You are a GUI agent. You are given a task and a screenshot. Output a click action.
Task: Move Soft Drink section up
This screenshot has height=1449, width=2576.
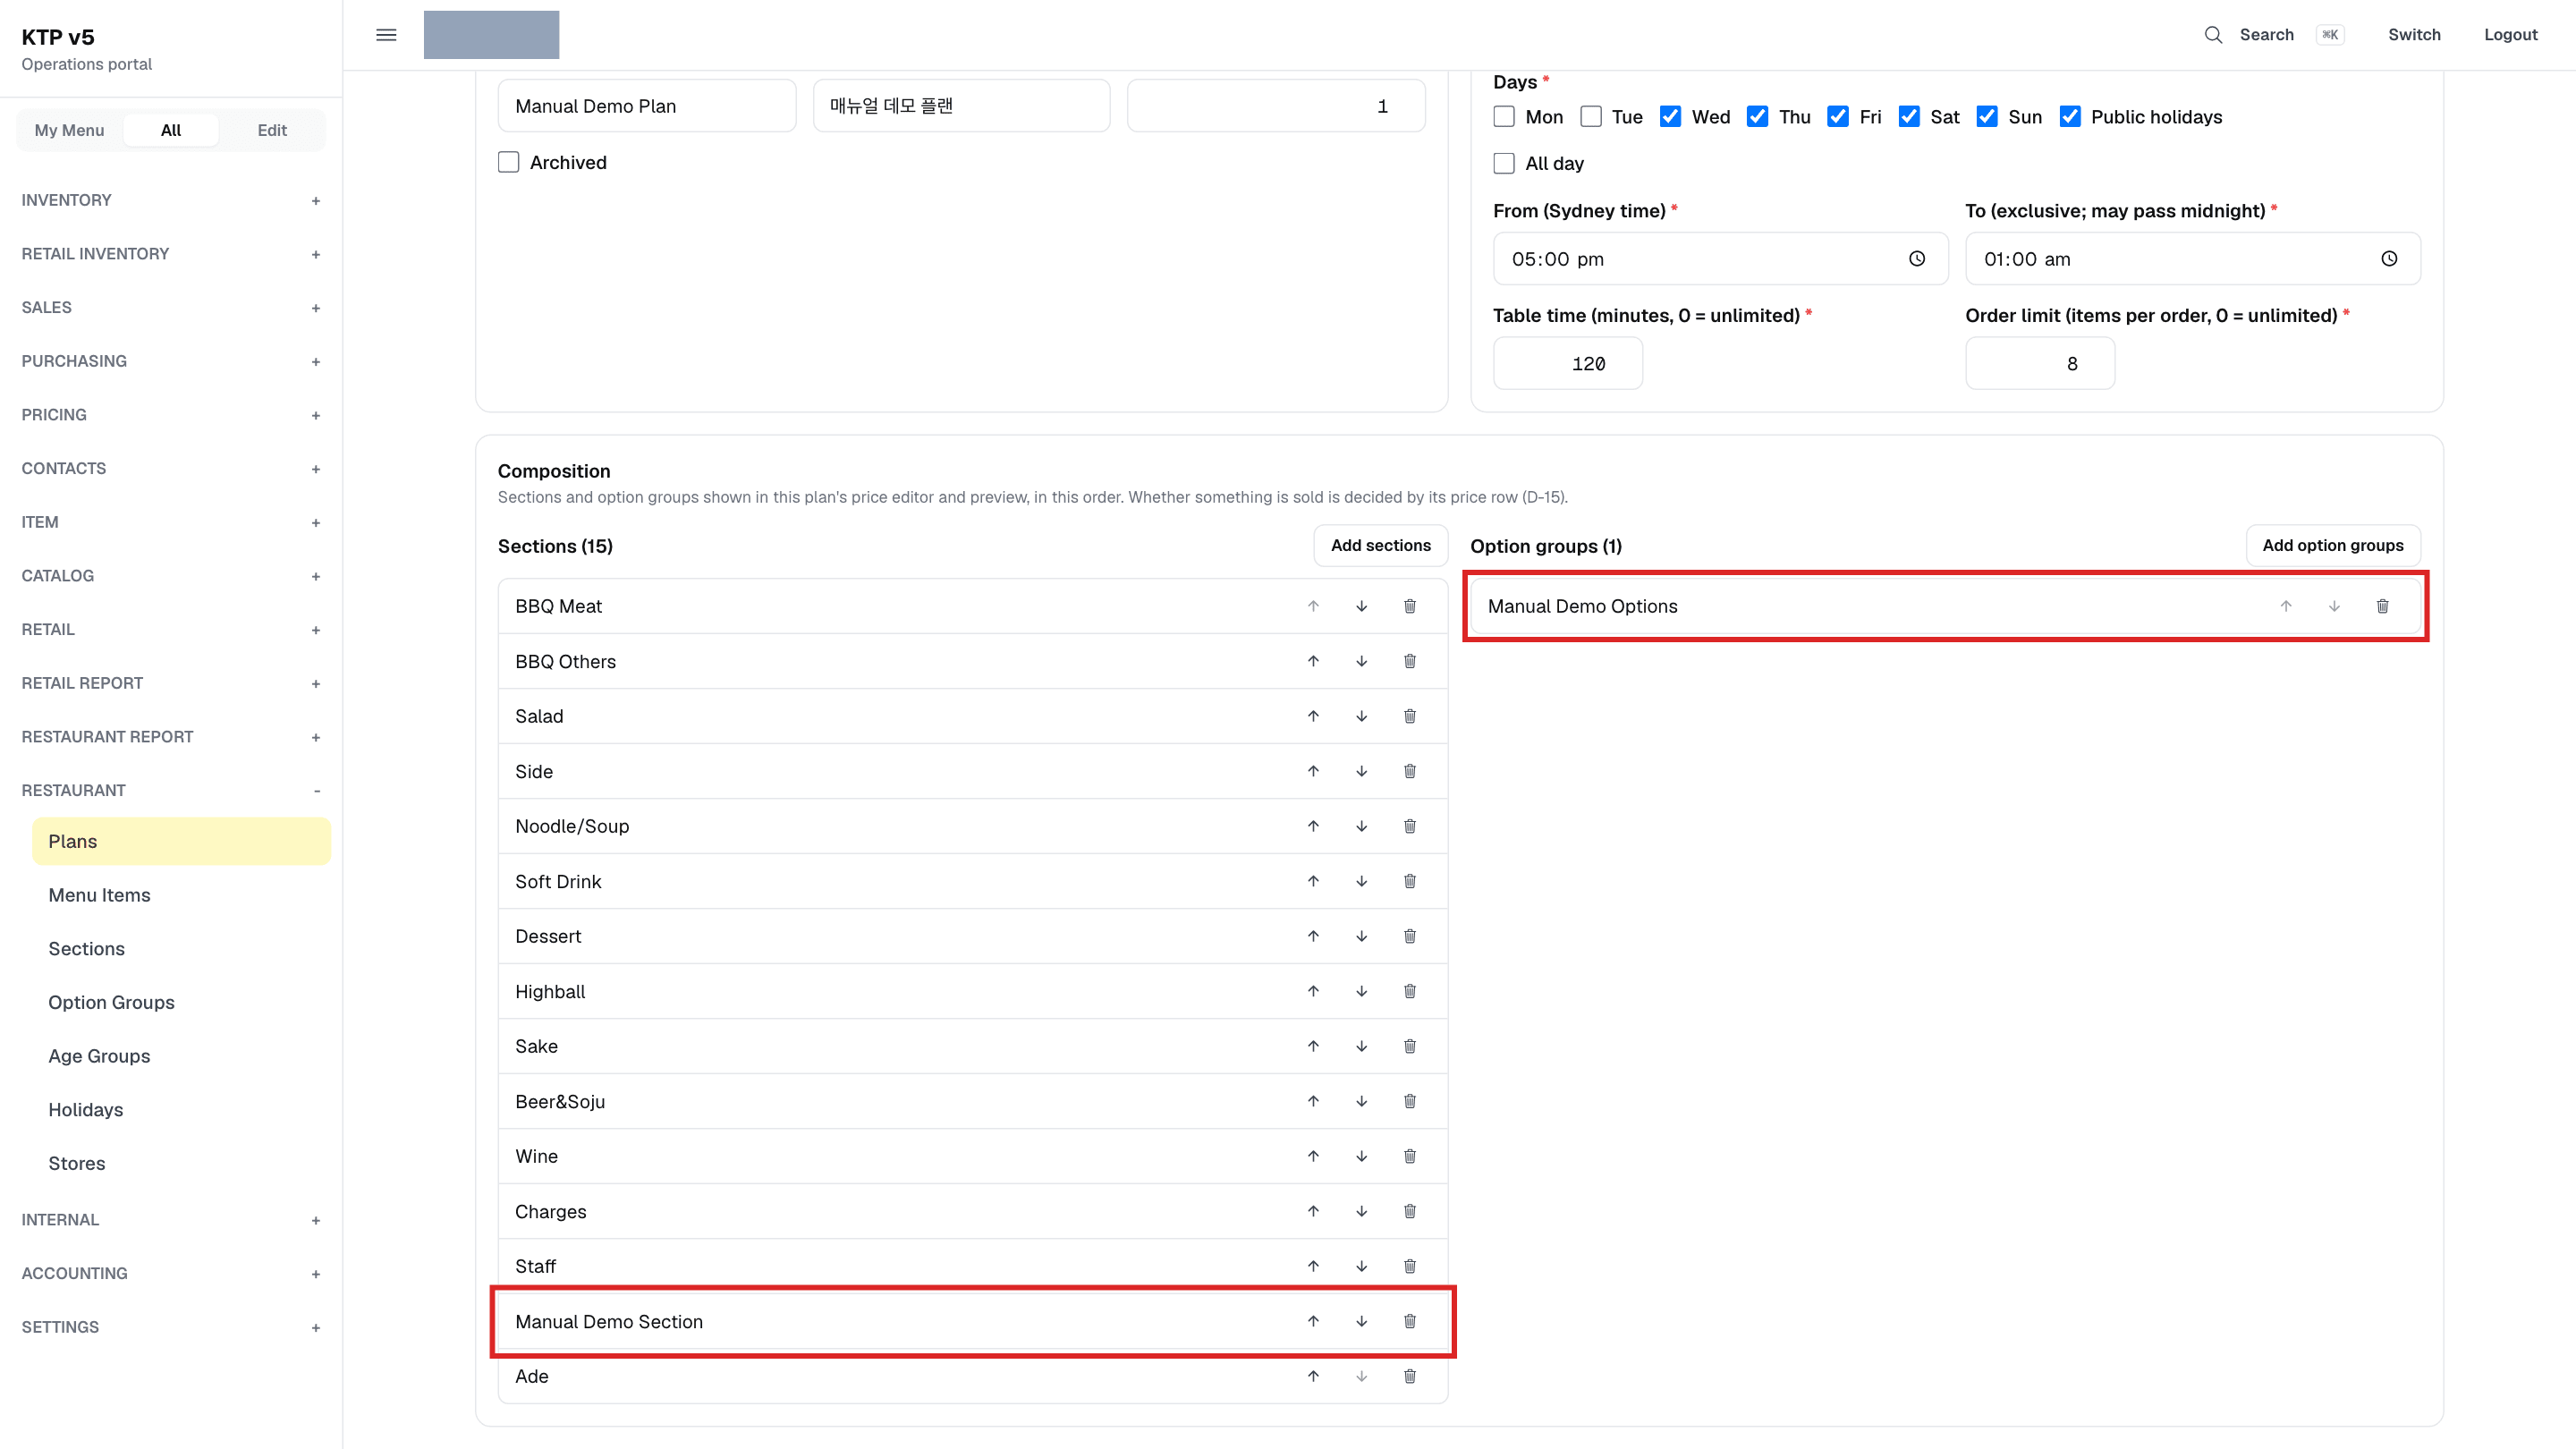1313,881
